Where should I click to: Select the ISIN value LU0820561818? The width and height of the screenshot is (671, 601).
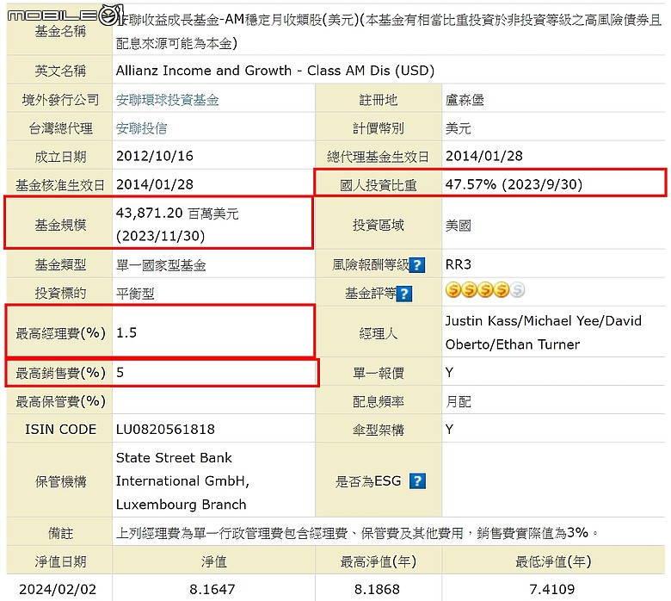point(165,430)
